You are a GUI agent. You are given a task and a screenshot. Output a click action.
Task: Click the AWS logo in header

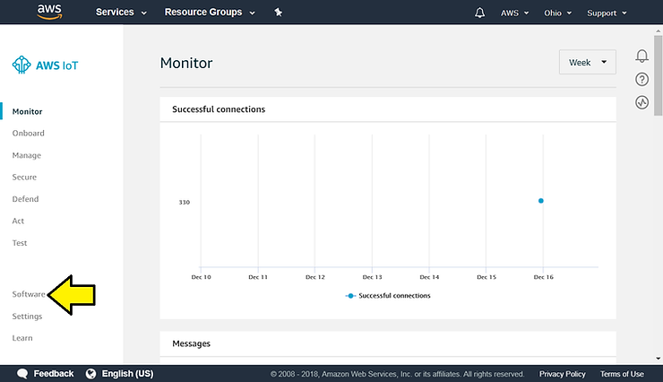tap(50, 12)
